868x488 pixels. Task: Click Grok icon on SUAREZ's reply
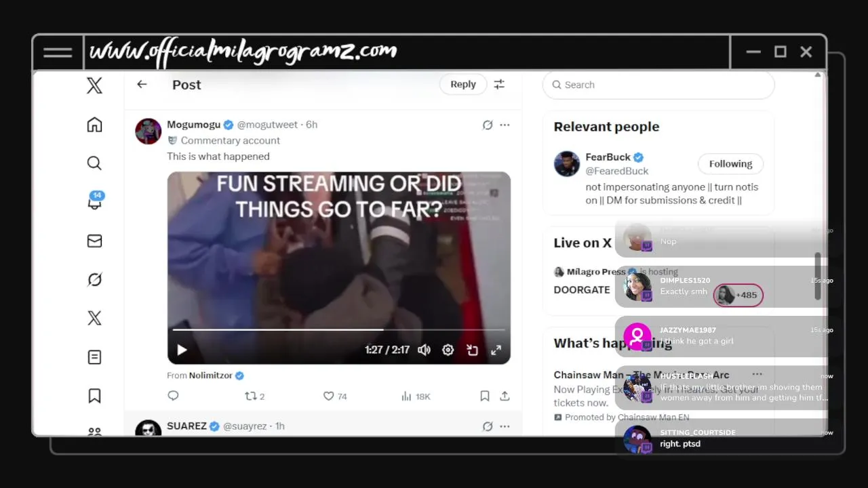point(488,426)
